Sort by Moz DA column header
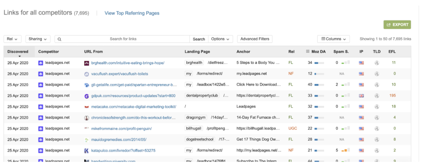422x165 pixels. point(319,52)
